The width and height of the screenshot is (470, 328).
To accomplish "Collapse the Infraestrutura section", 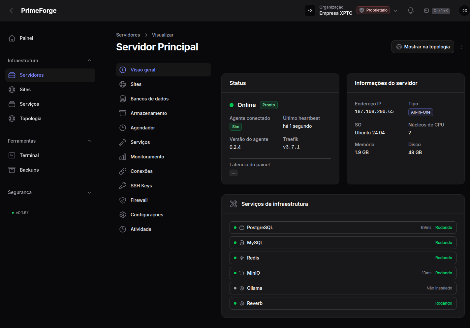I will pos(89,61).
